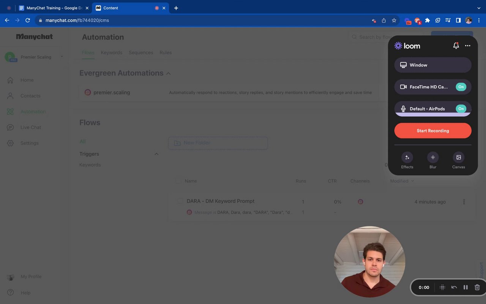Image resolution: width=486 pixels, height=304 pixels.
Task: Click the browser back arrow
Action: [x=7, y=20]
